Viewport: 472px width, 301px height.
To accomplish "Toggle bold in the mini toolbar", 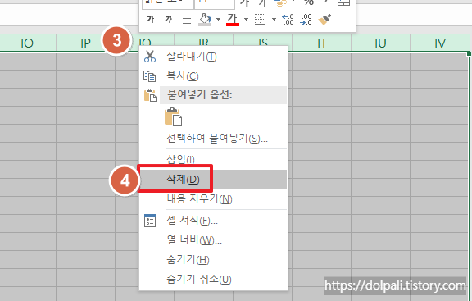I will click(150, 20).
